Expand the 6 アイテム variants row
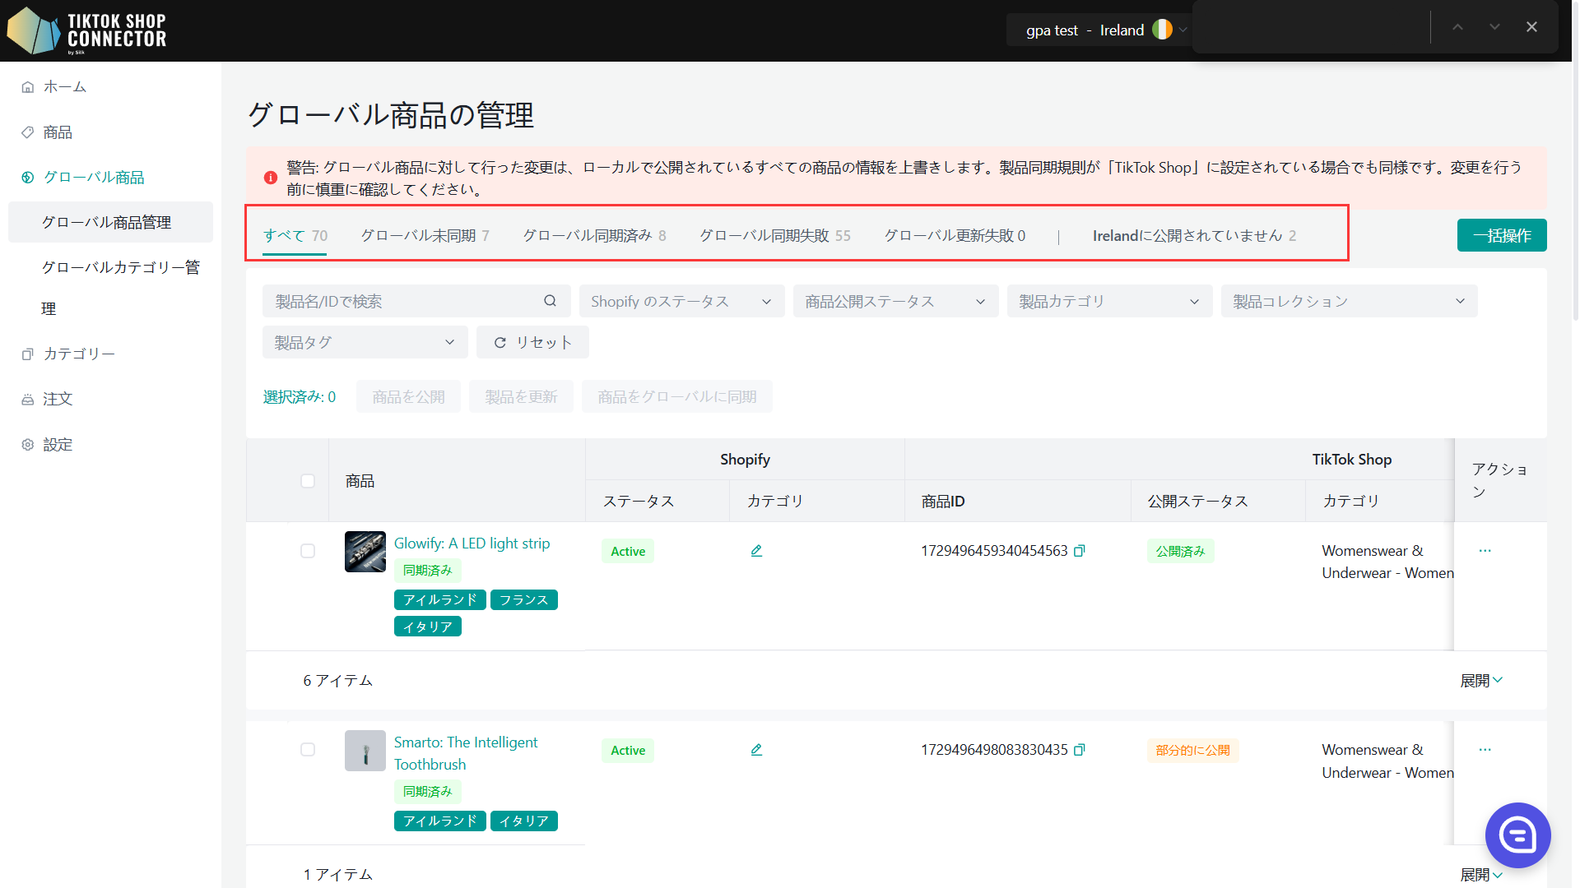This screenshot has height=888, width=1580. pos(1481,681)
